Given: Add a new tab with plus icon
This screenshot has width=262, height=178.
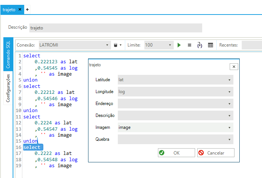Looking at the screenshot, I should coord(27,9).
